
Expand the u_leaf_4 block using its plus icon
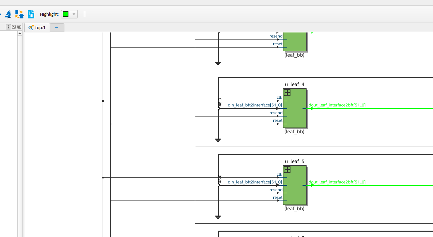(x=287, y=92)
